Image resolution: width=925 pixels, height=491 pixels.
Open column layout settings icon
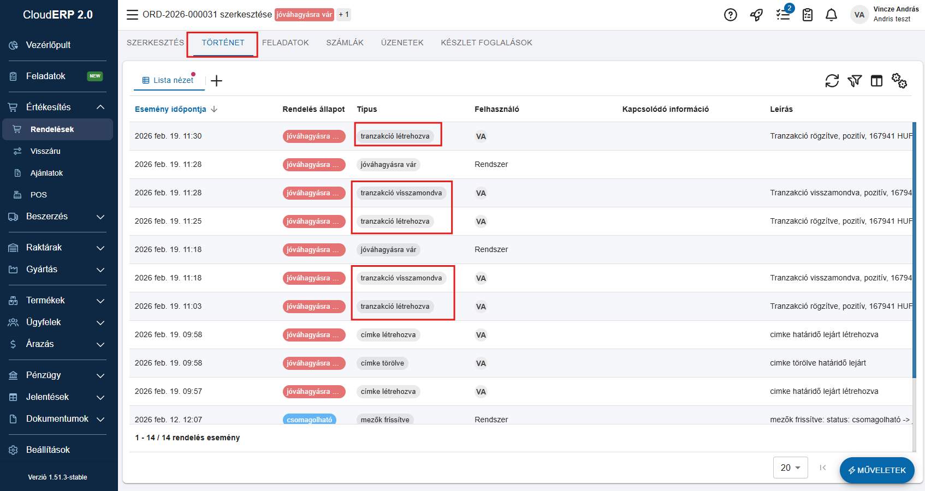click(876, 81)
